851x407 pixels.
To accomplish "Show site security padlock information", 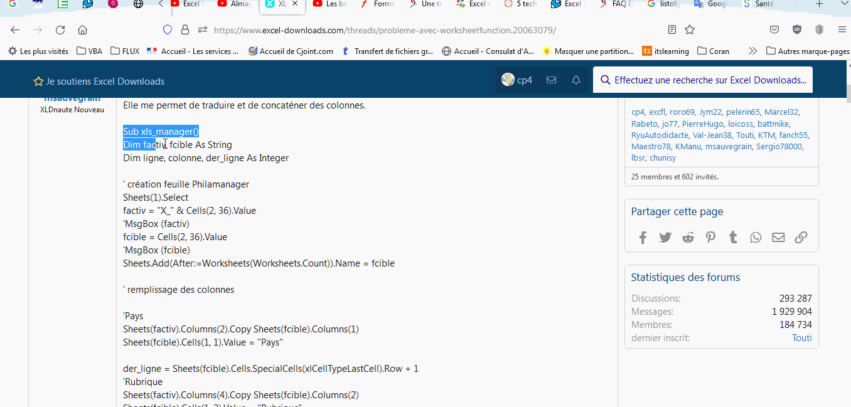I will 185,29.
